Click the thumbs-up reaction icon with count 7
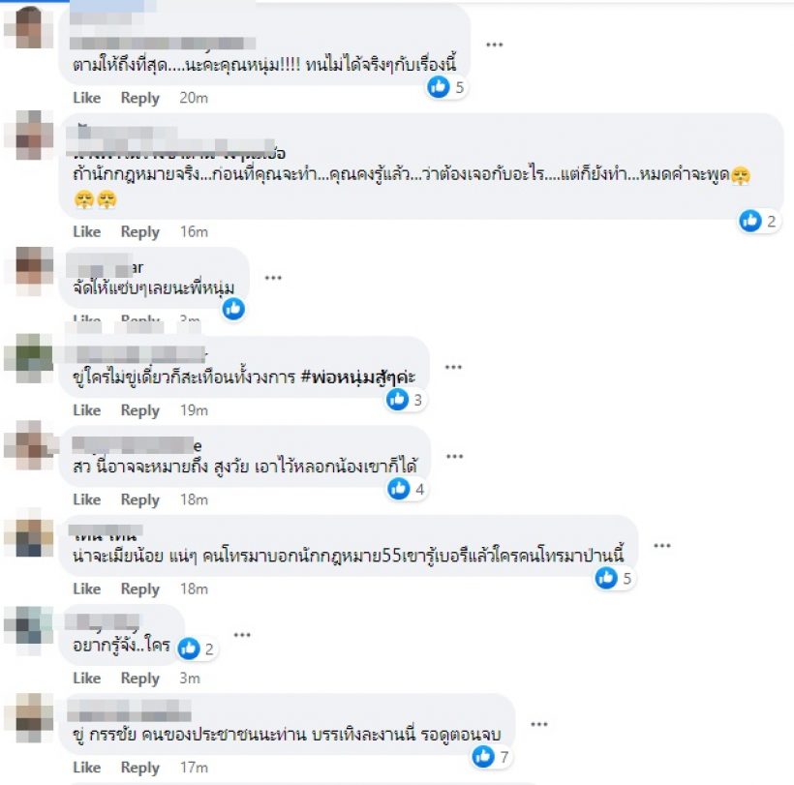The height and width of the screenshot is (785, 794). pyautogui.click(x=483, y=756)
